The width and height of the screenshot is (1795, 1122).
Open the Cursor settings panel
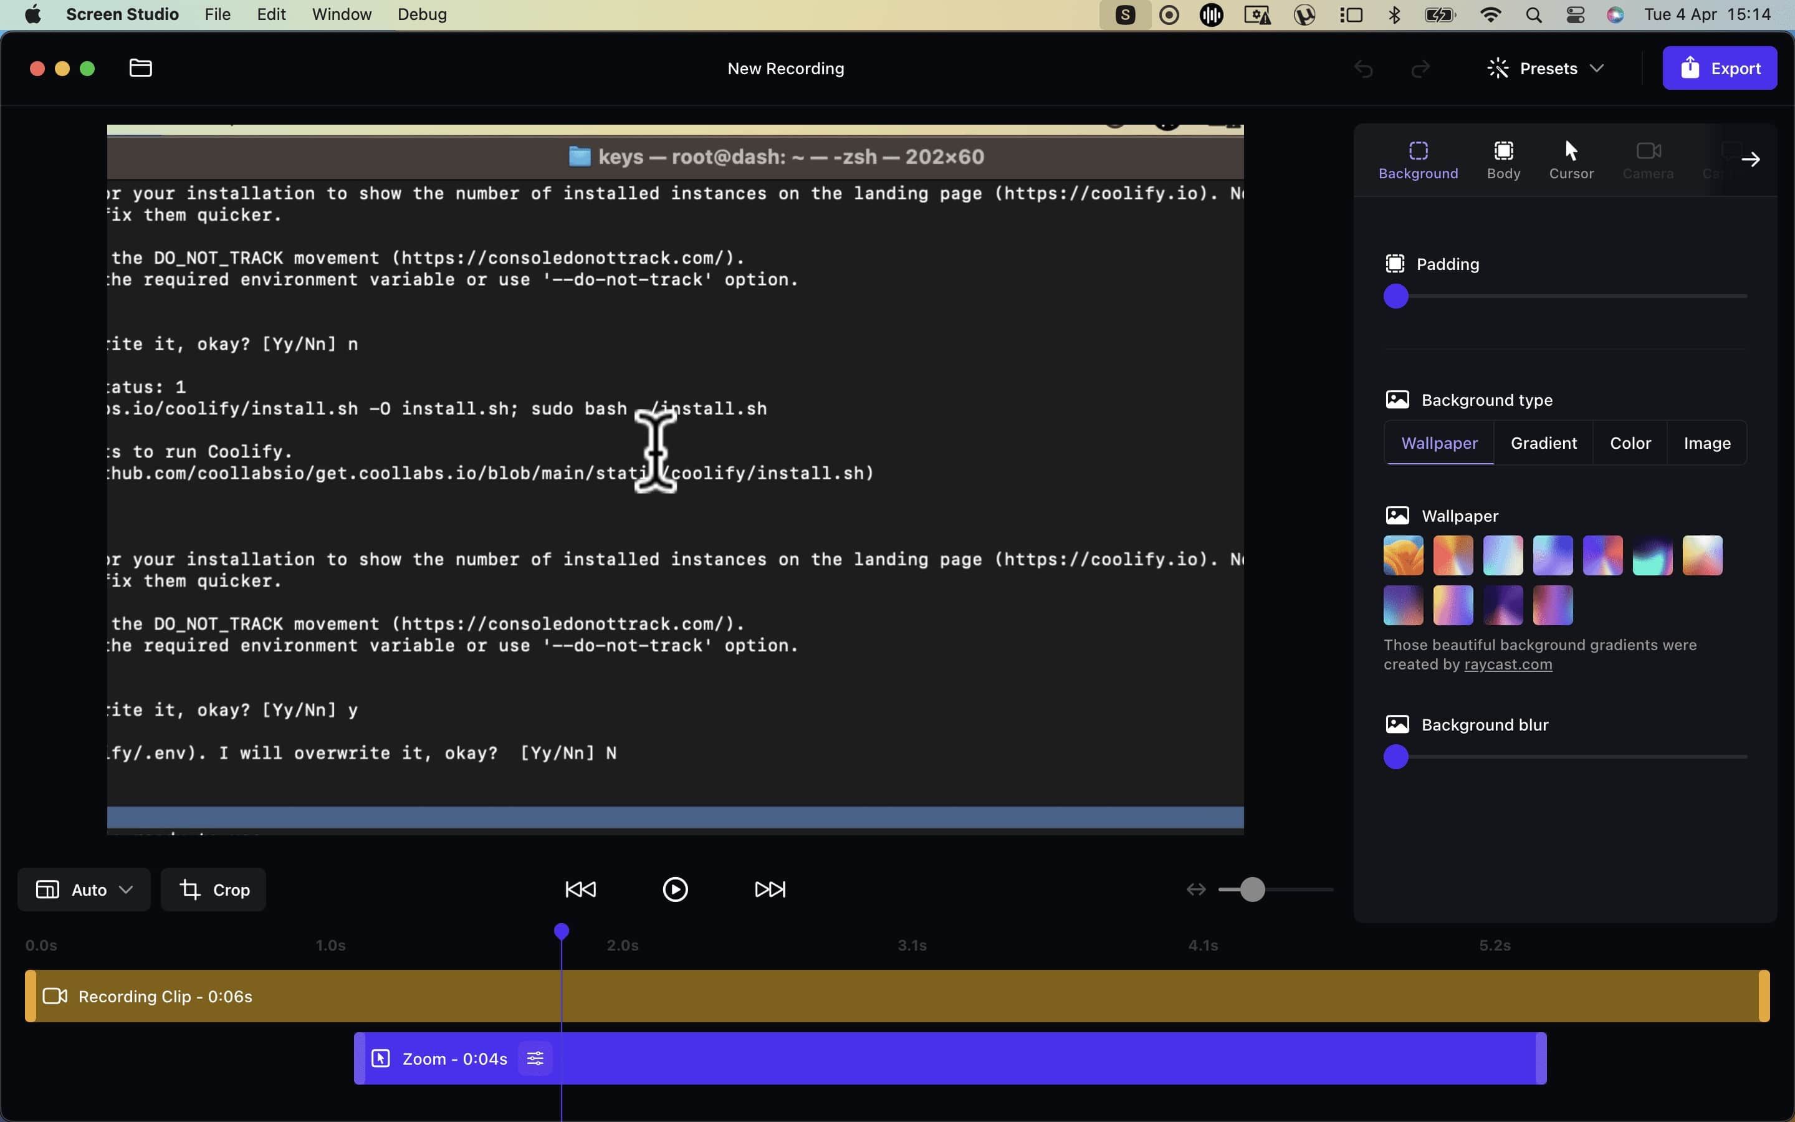pyautogui.click(x=1571, y=158)
